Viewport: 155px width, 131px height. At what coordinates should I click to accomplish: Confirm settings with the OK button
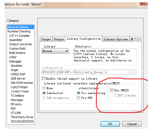[x=110, y=124]
